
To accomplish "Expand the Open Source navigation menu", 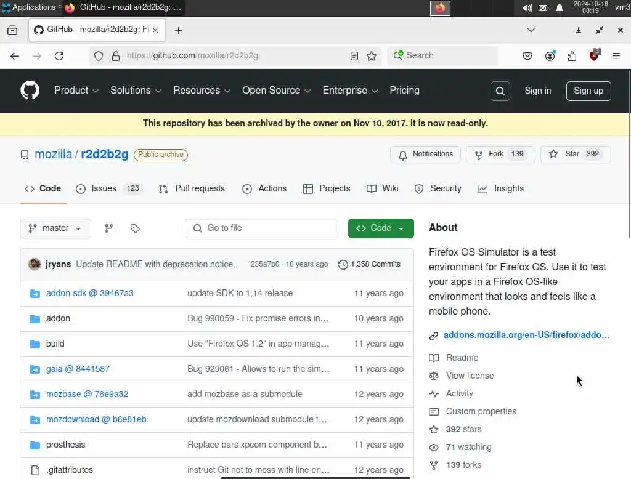I will coord(276,91).
